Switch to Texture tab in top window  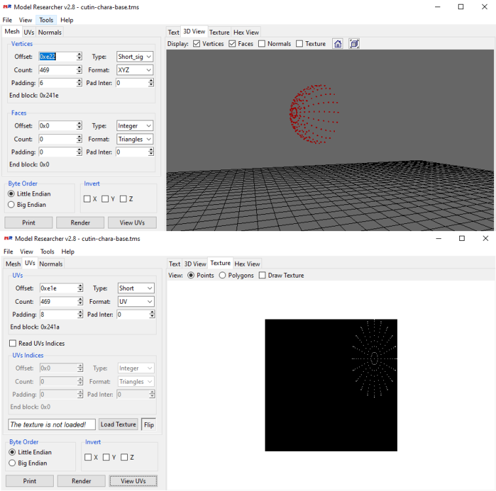point(219,32)
